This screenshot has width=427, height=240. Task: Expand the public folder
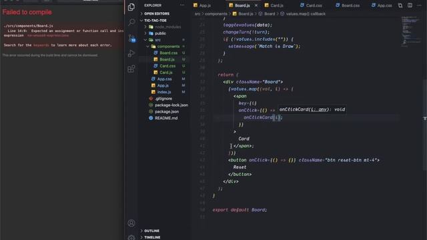click(x=160, y=33)
